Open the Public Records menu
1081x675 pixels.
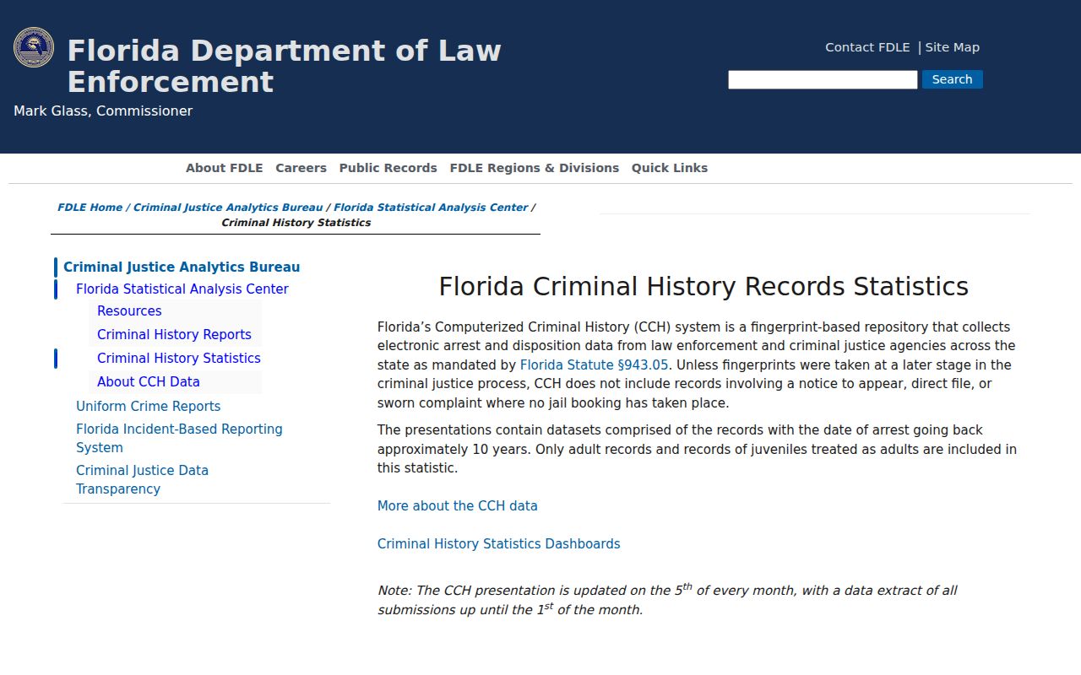click(388, 168)
